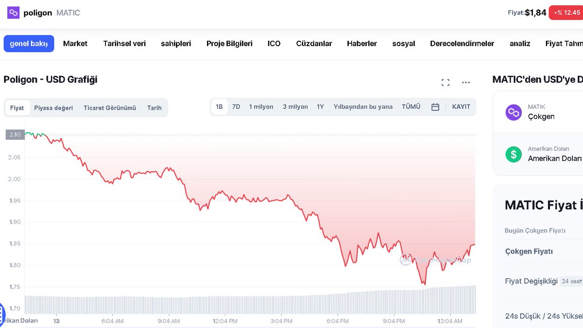Viewport: 583px width, 328px height.
Task: Open the Cüzdanlar tab
Action: (x=314, y=43)
